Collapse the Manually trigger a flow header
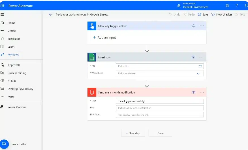The width and height of the screenshot is (248, 150). click(147, 26)
